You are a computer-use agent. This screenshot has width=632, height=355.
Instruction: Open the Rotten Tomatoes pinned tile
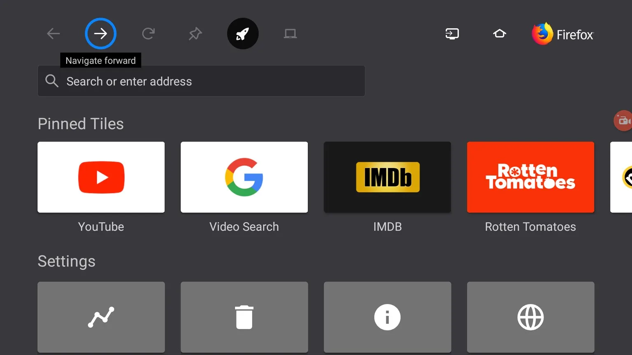tap(531, 177)
